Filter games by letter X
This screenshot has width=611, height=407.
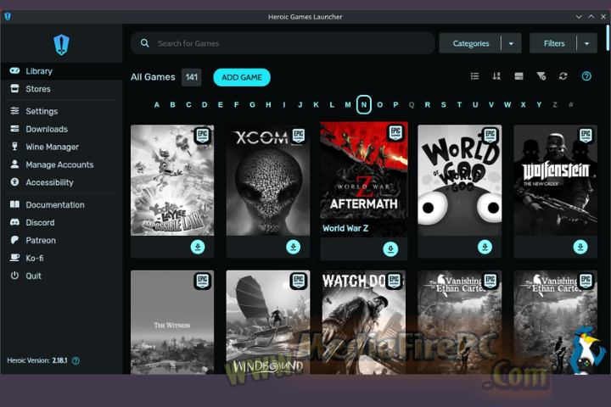(x=524, y=105)
